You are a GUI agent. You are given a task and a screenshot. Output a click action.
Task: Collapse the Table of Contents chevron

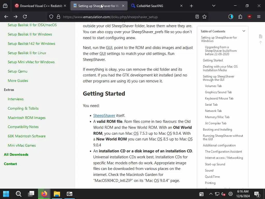[244, 31]
